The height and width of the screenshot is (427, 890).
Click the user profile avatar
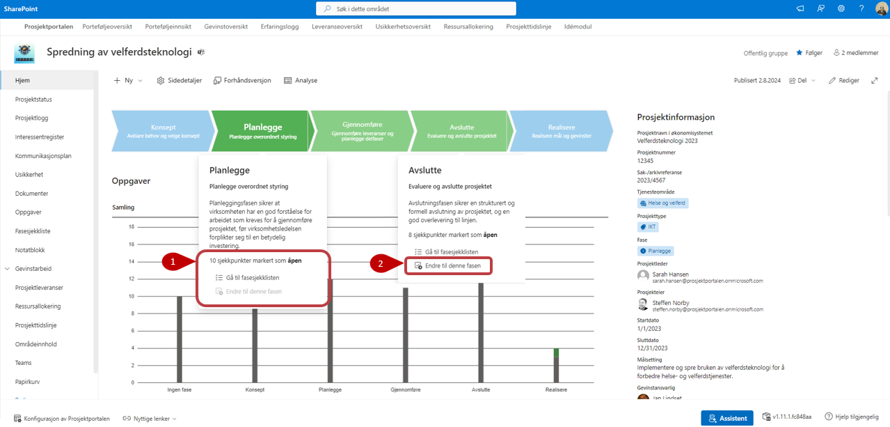[x=880, y=8]
